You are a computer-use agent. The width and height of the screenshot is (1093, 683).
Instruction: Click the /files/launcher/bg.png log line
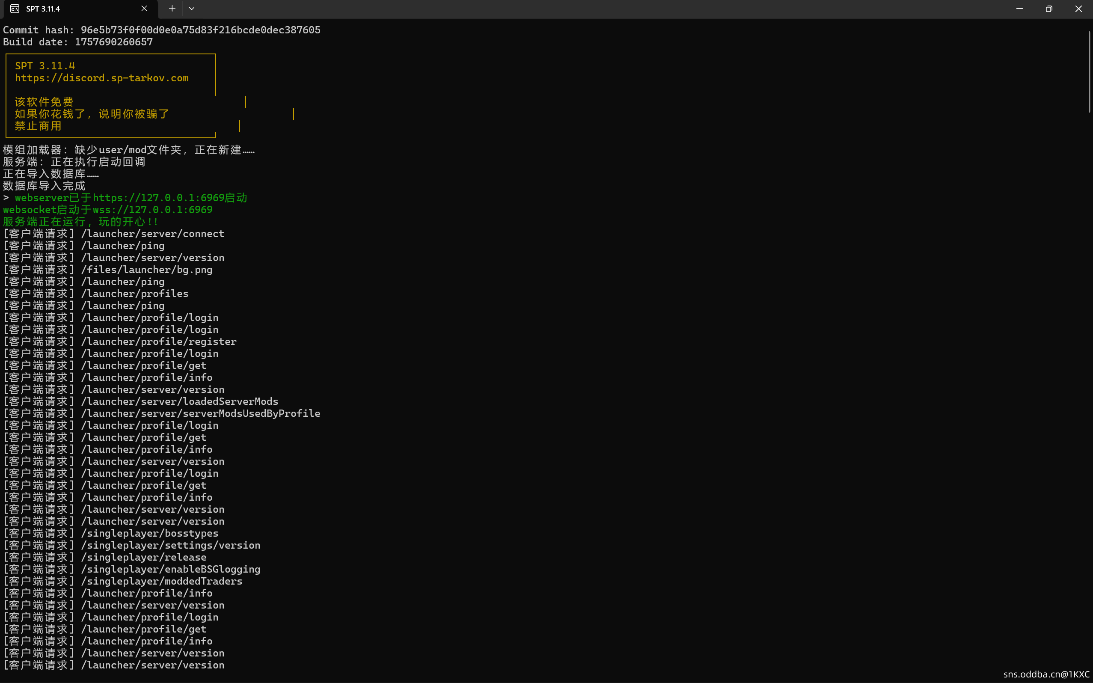[146, 270]
